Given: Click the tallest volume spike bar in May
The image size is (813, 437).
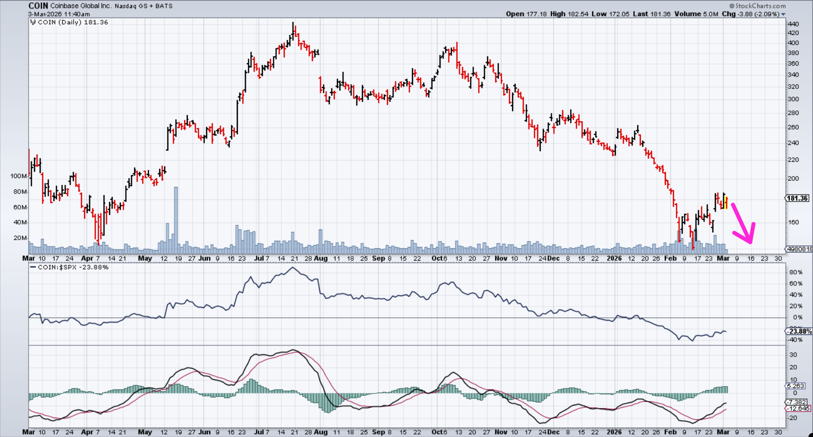Looking at the screenshot, I should pyautogui.click(x=176, y=220).
